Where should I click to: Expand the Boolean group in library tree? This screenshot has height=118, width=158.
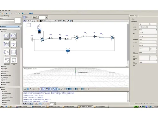coord(1,66)
